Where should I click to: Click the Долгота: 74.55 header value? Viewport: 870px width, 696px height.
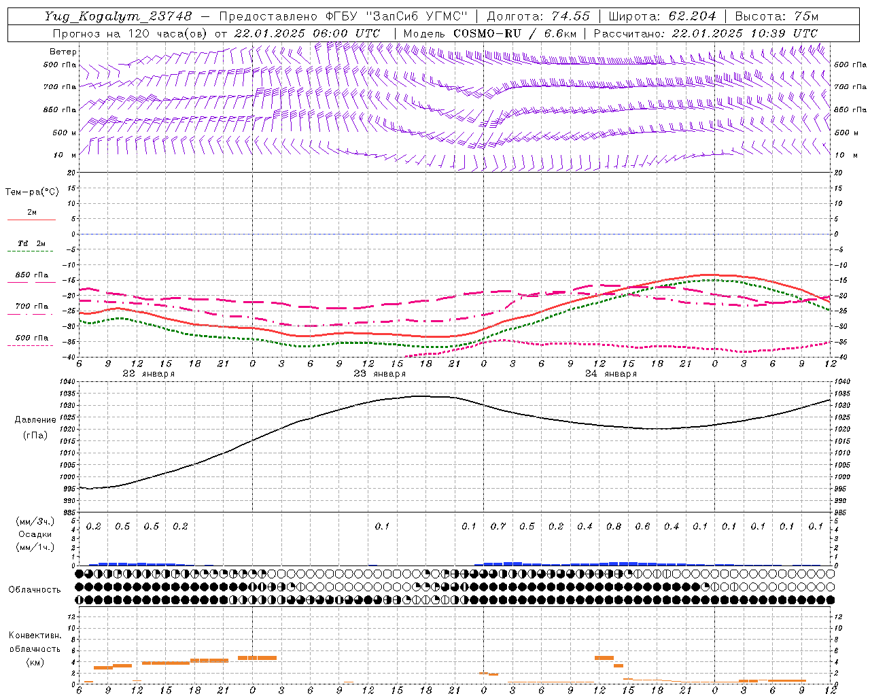click(x=538, y=16)
